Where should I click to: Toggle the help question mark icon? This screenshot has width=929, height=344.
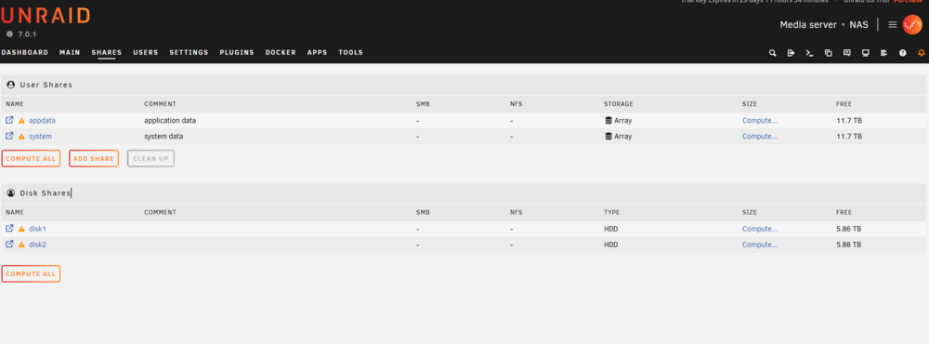[902, 53]
